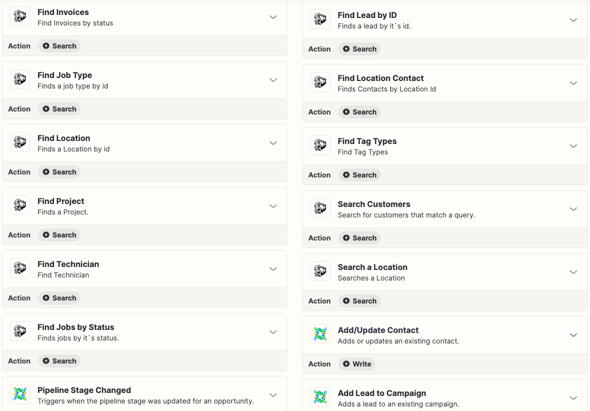This screenshot has width=590, height=411.
Task: Click the Write badge under Add/Update Contact
Action: point(357,364)
